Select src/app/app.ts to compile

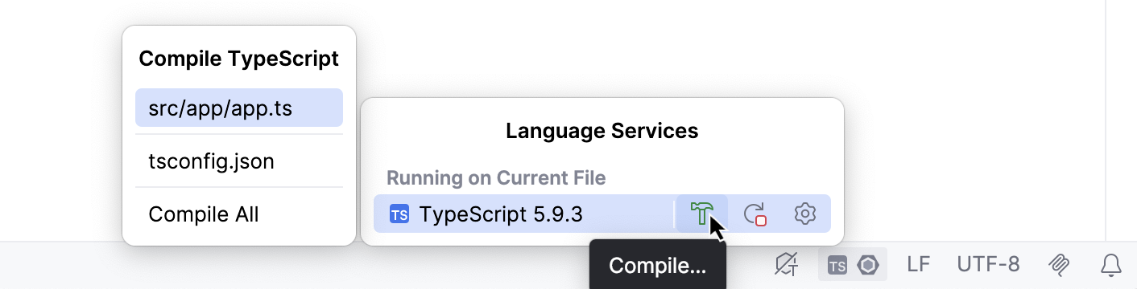pyautogui.click(x=239, y=108)
